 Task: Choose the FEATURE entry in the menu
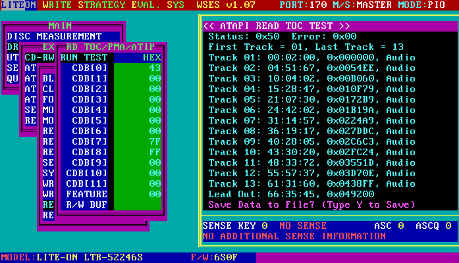(86, 194)
